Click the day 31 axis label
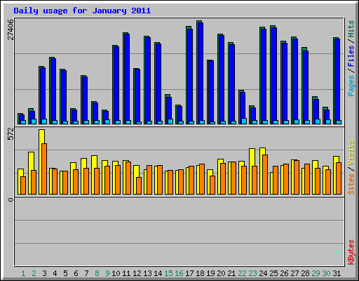Image resolution: width=359 pixels, height=281 pixels. (x=337, y=273)
